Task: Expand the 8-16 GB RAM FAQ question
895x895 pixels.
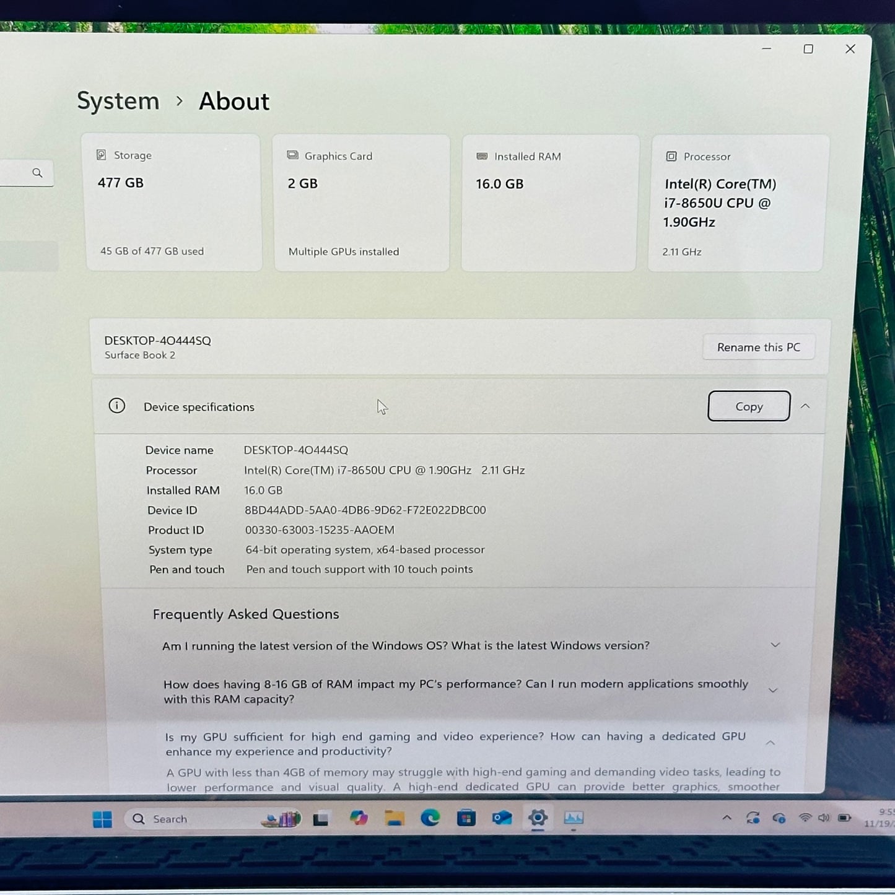Action: 773,691
